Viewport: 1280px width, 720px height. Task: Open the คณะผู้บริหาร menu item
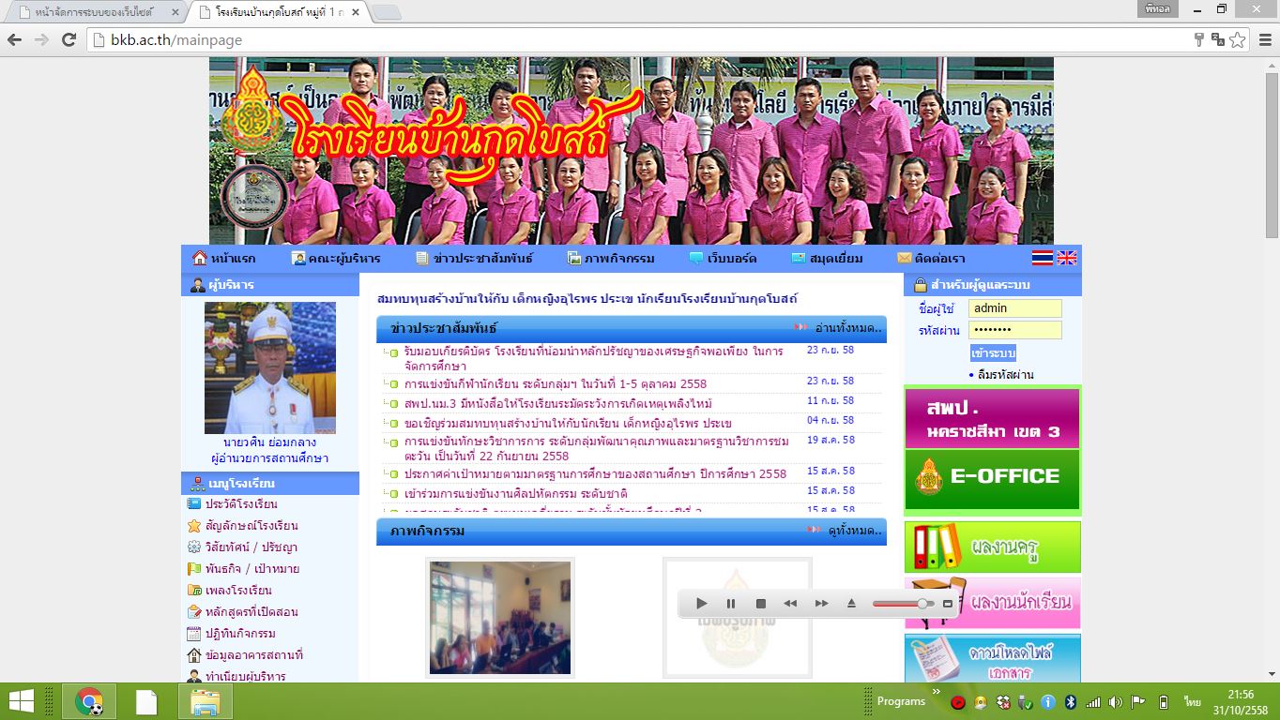(336, 258)
